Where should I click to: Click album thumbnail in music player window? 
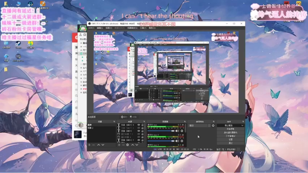(78, 135)
